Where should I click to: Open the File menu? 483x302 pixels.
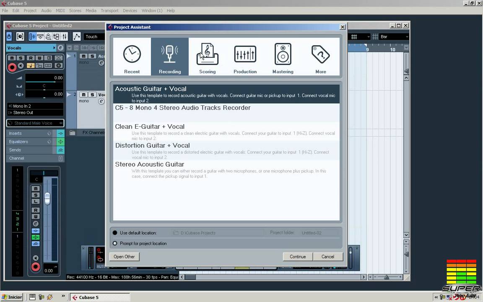point(5,10)
